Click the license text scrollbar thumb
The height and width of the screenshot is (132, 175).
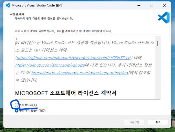158,43
